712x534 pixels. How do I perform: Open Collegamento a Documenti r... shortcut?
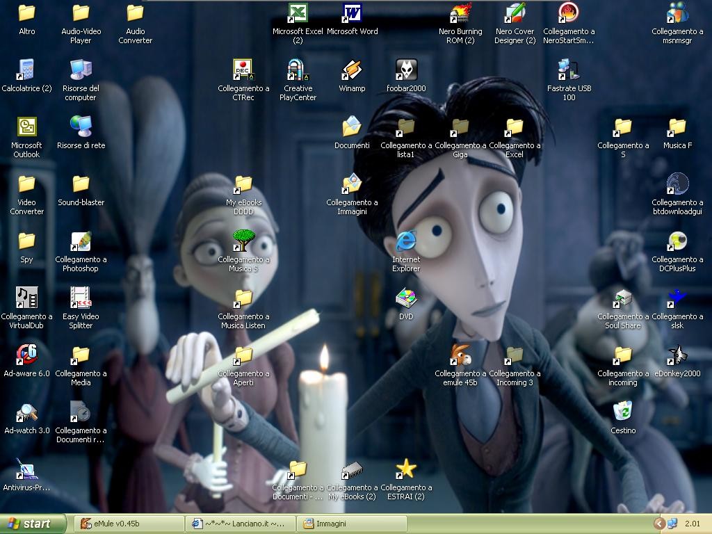(81, 412)
